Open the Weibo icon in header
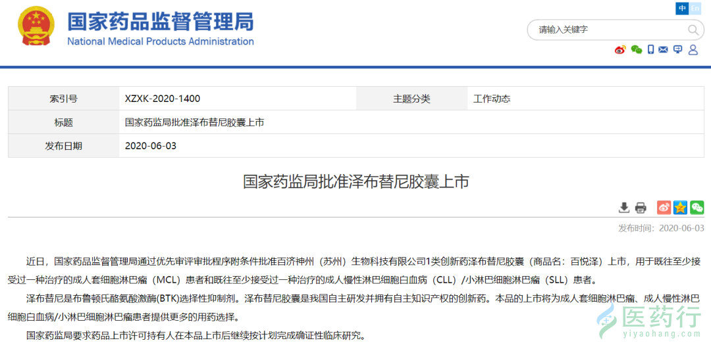This screenshot has height=347, width=711. 620,50
